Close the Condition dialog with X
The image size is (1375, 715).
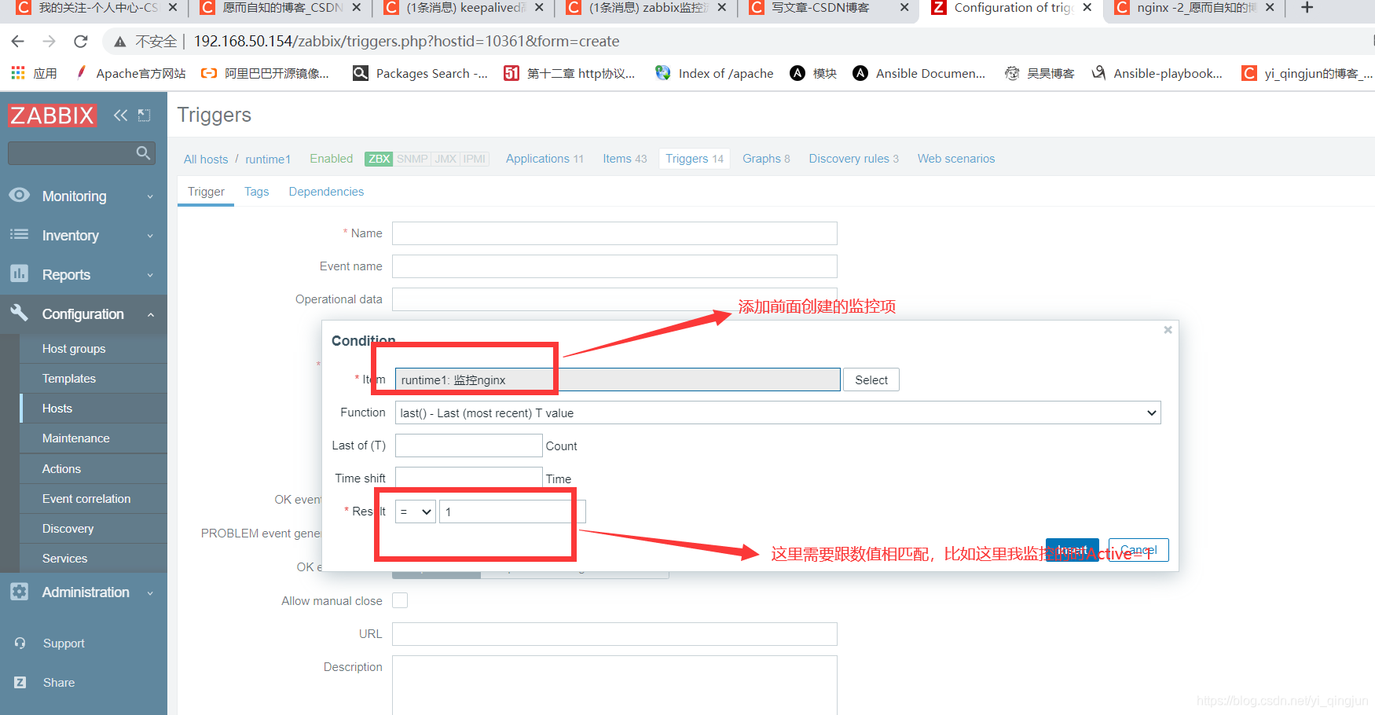1168,330
